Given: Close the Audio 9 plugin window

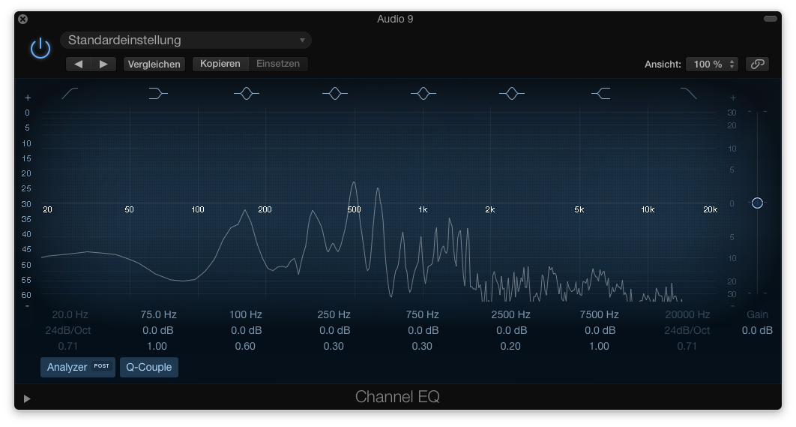Looking at the screenshot, I should coord(22,20).
